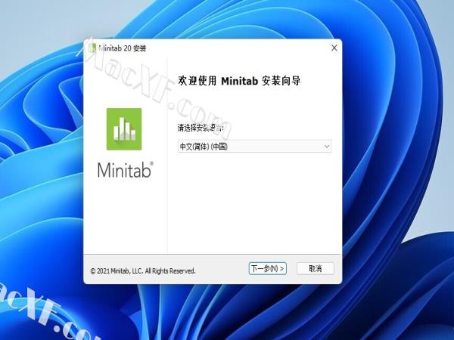Click the empty white area below the language dropdown
The image size is (454, 340).
(254, 202)
